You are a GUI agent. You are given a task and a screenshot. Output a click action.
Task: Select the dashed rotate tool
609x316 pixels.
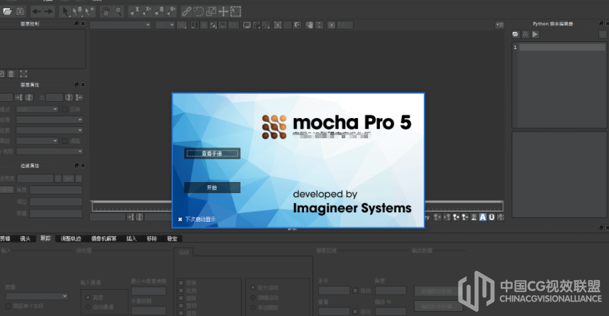[x=198, y=12]
